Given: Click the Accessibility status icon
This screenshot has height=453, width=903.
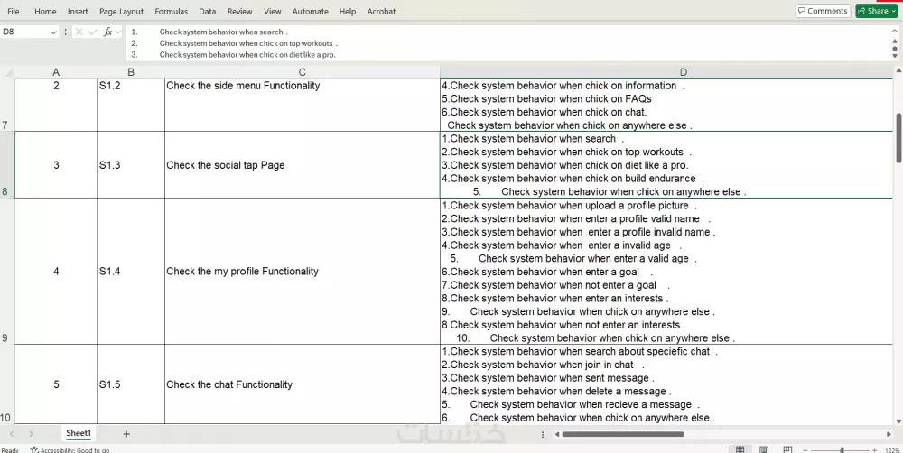Looking at the screenshot, I should pyautogui.click(x=34, y=449).
